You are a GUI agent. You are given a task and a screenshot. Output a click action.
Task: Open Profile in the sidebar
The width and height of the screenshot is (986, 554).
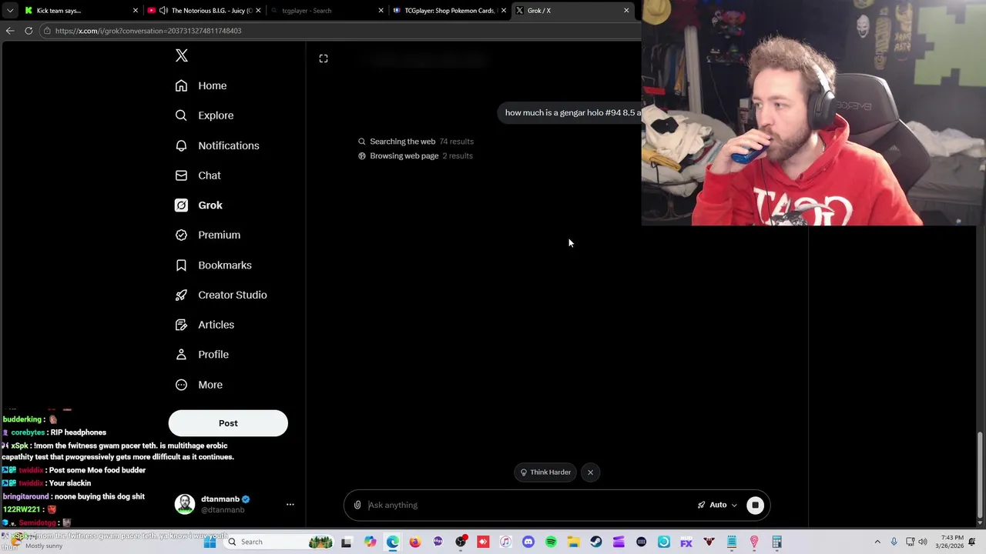point(202,355)
